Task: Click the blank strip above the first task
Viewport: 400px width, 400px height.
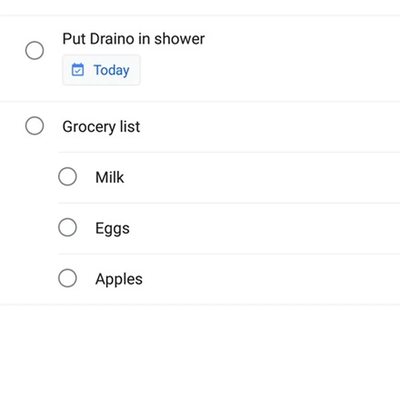Action: pyautogui.click(x=200, y=7)
